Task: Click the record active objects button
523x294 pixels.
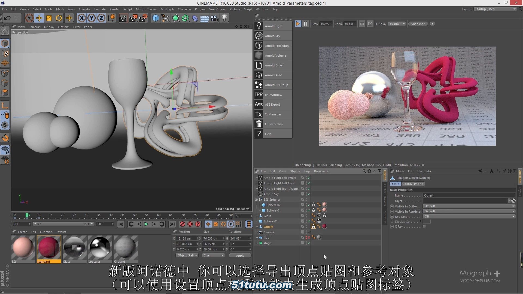Action: click(x=183, y=224)
